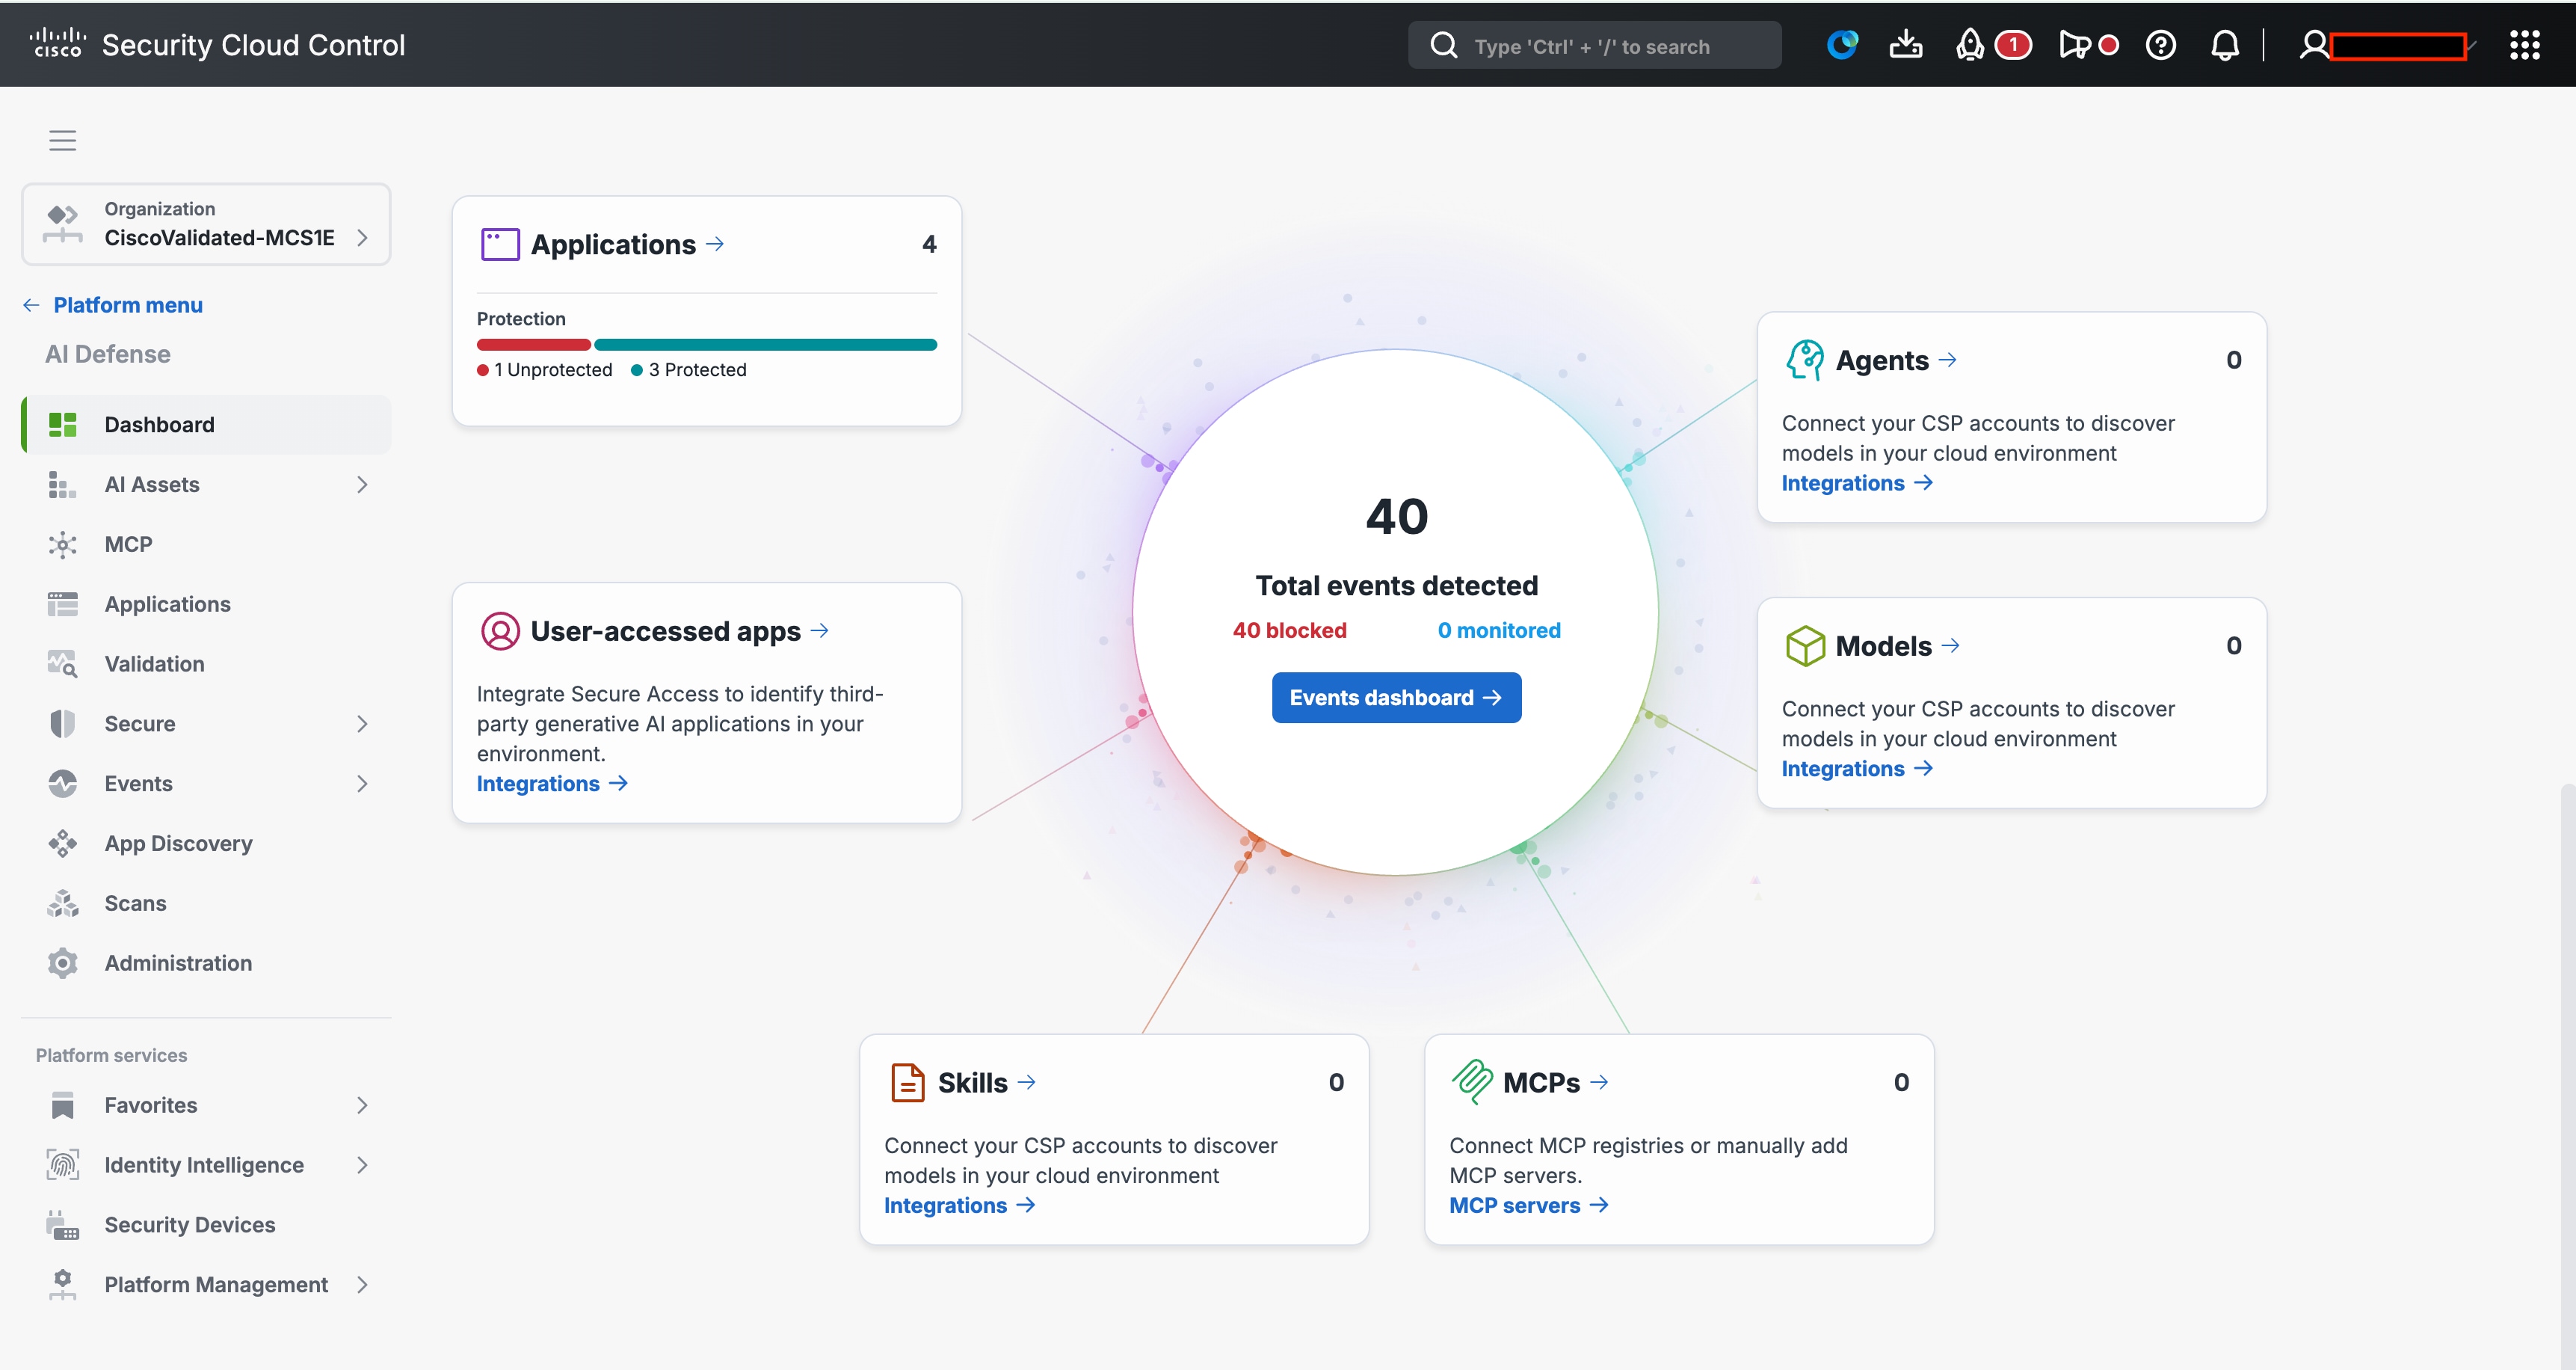Open Scans in the sidebar
The image size is (2576, 1370).
[x=206, y=903]
